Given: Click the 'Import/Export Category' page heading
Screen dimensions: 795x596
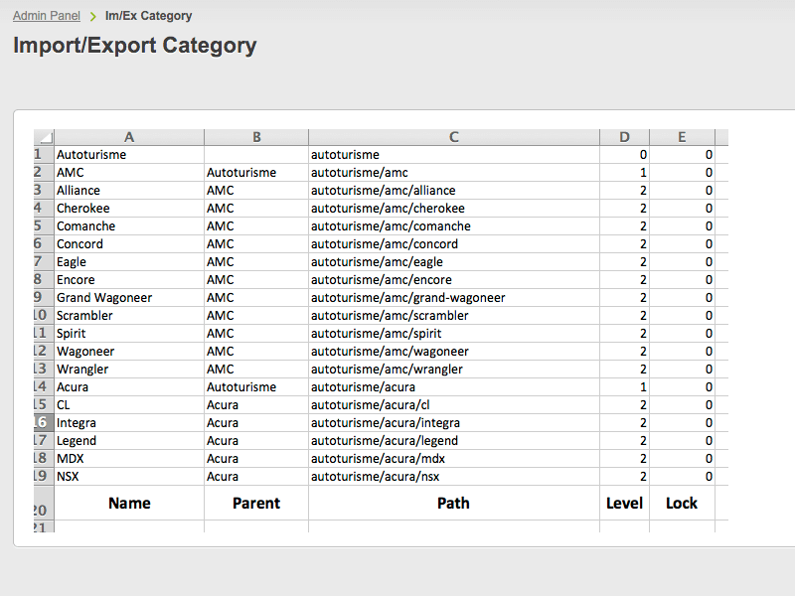Looking at the screenshot, I should [x=135, y=45].
